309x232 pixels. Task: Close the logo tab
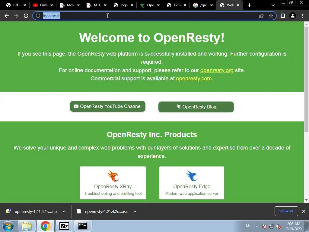click(132, 5)
